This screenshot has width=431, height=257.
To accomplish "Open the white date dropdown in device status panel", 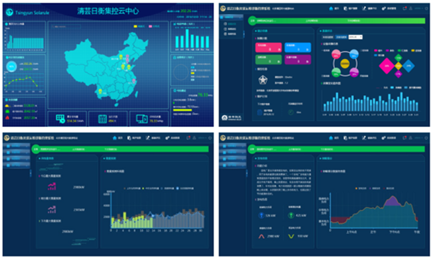I will point(355,37).
